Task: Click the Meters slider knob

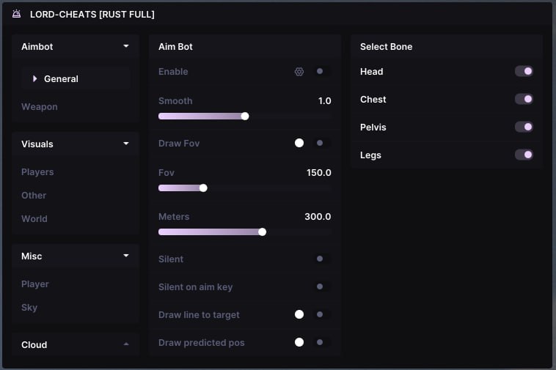Action: point(262,232)
